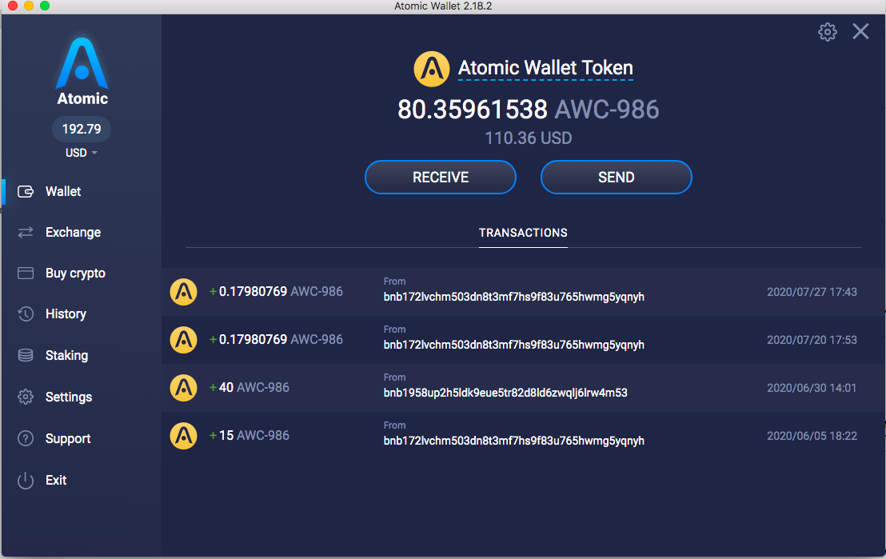Click the 192.79 total balance pill

(x=82, y=129)
